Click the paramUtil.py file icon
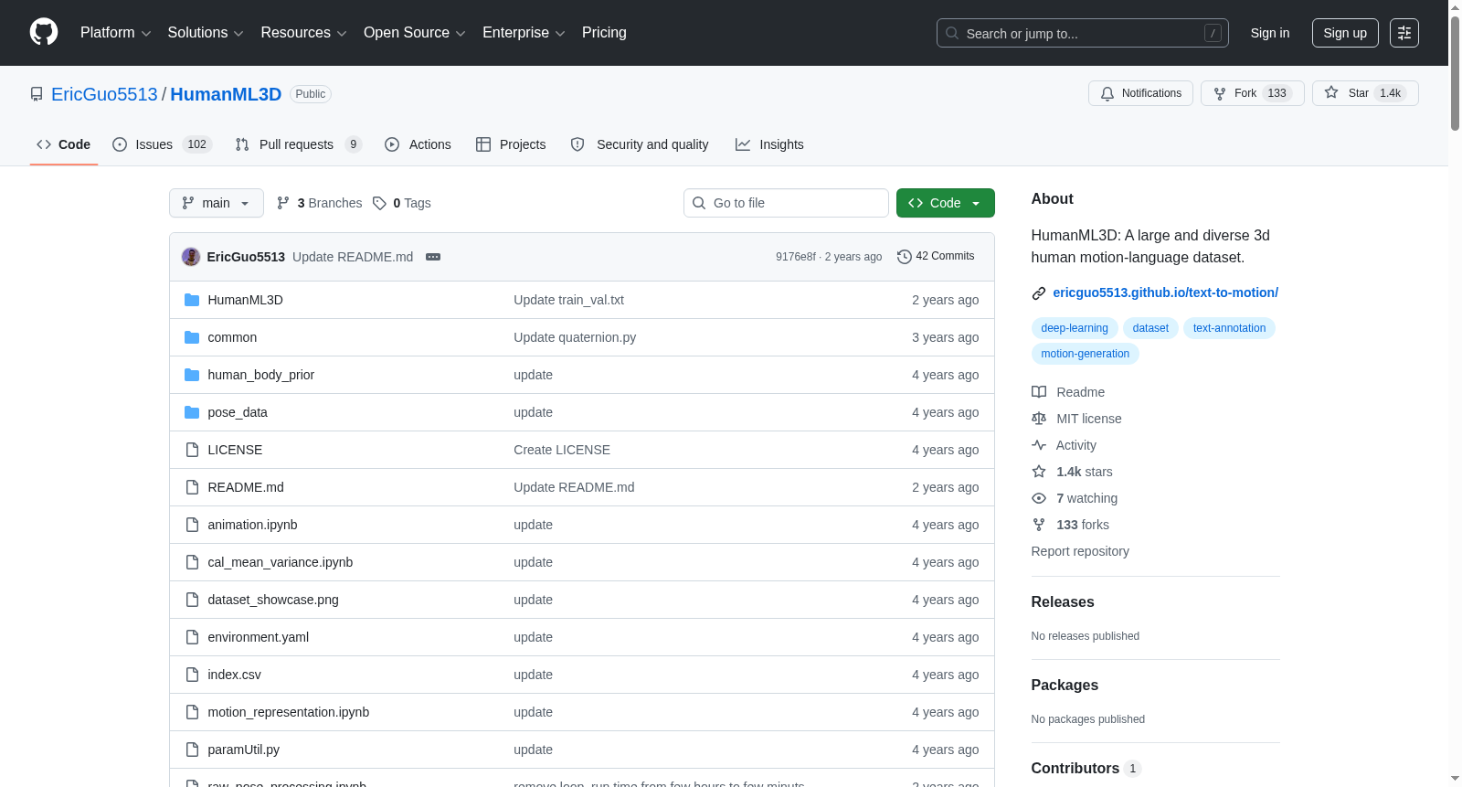The image size is (1462, 787). point(192,750)
